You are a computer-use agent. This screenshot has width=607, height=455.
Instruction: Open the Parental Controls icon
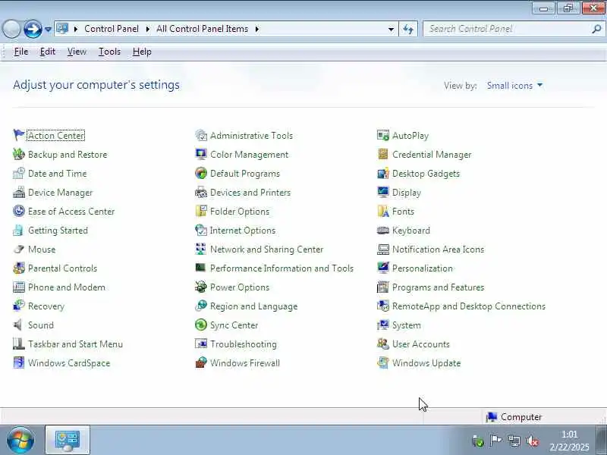pyautogui.click(x=18, y=268)
